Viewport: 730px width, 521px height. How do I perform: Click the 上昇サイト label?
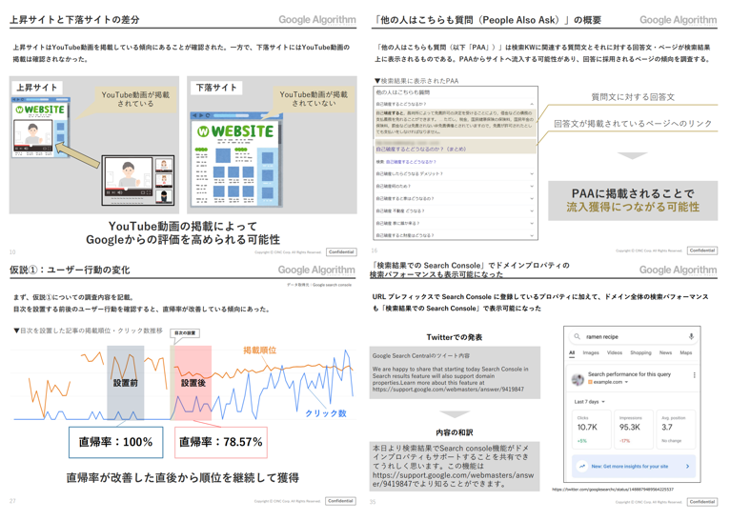point(37,88)
